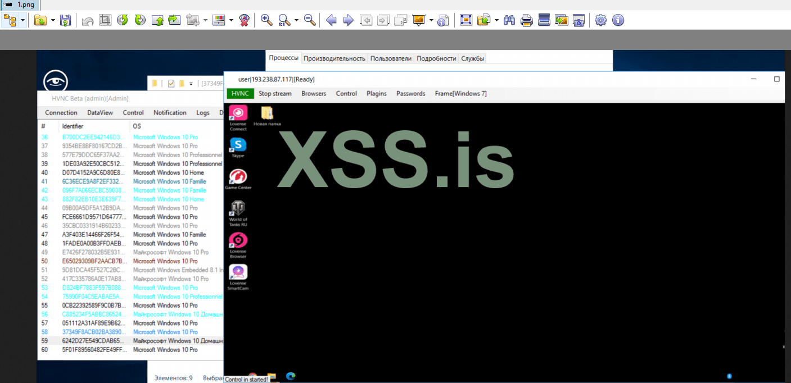This screenshot has width=791, height=383.
Task: Open Connection menu in HVNC Beta window
Action: click(61, 112)
